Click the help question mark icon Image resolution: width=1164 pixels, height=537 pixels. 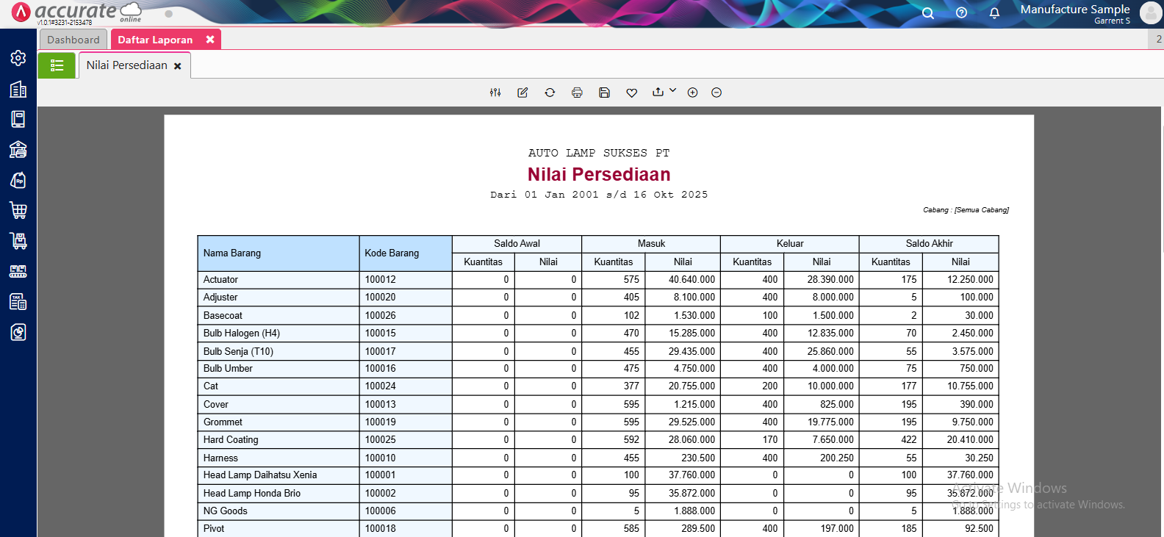click(x=961, y=13)
